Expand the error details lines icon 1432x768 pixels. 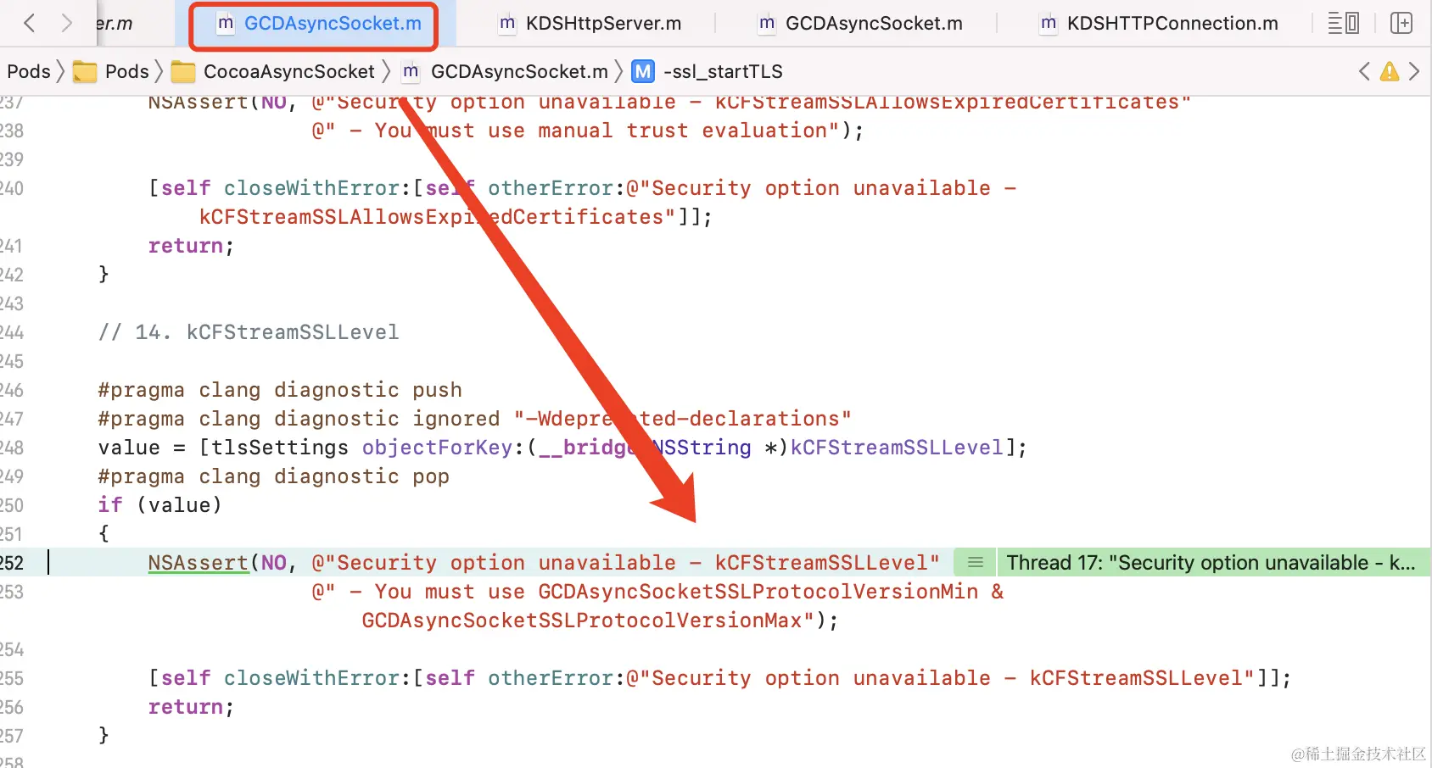976,563
